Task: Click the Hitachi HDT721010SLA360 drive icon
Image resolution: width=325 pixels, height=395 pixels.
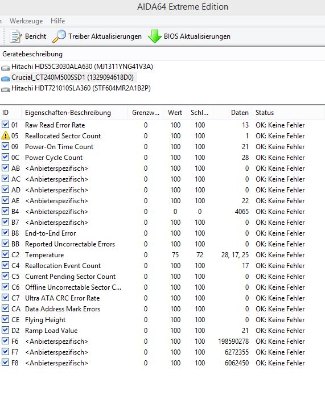Action: click(x=6, y=89)
